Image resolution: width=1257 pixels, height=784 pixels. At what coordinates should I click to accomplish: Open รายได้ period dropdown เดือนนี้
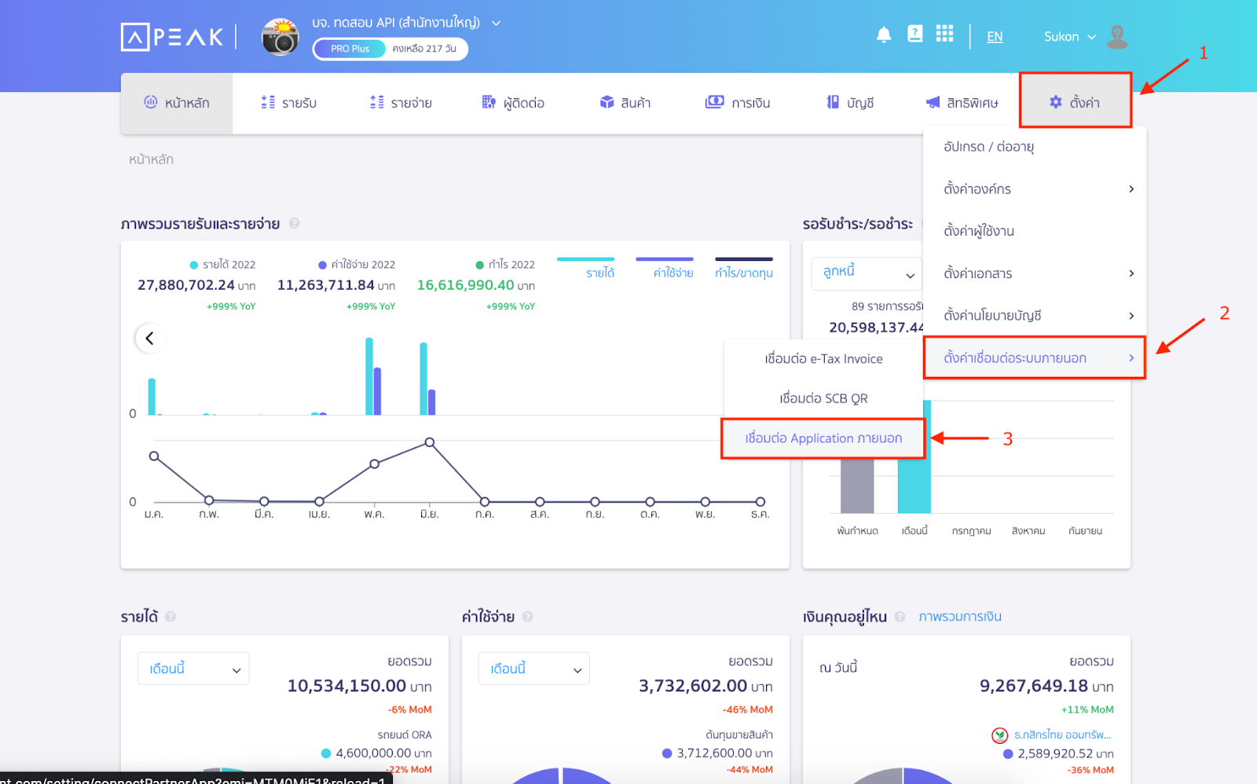(x=193, y=669)
